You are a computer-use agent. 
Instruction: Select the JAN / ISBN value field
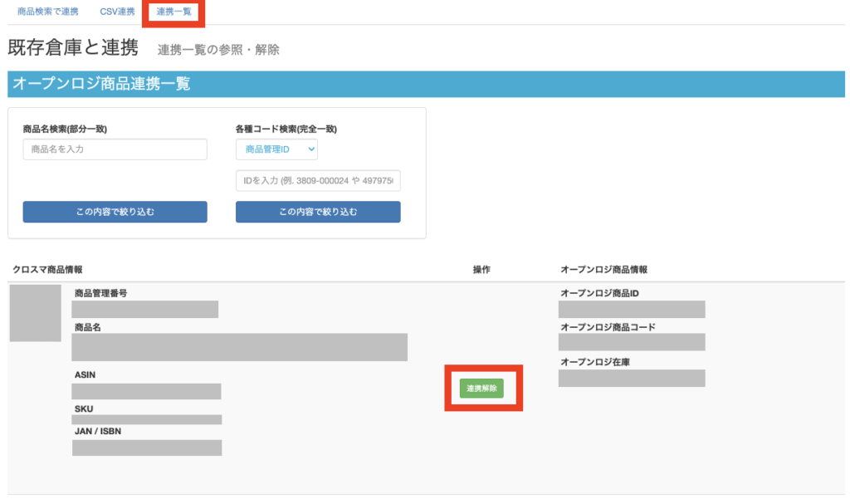point(146,448)
